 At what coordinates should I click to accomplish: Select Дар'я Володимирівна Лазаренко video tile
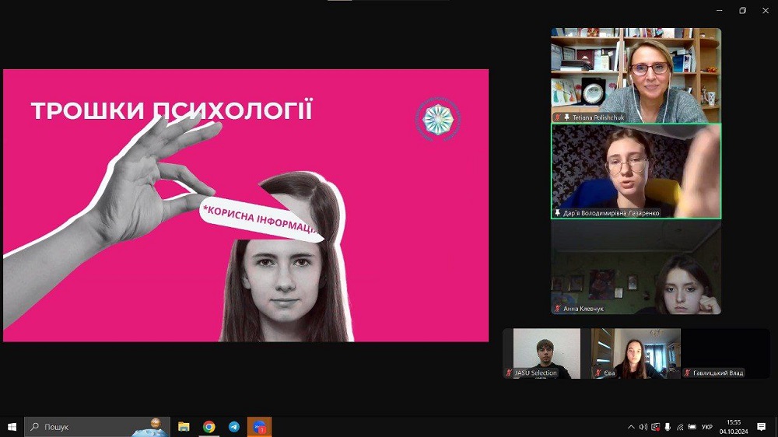[636, 171]
